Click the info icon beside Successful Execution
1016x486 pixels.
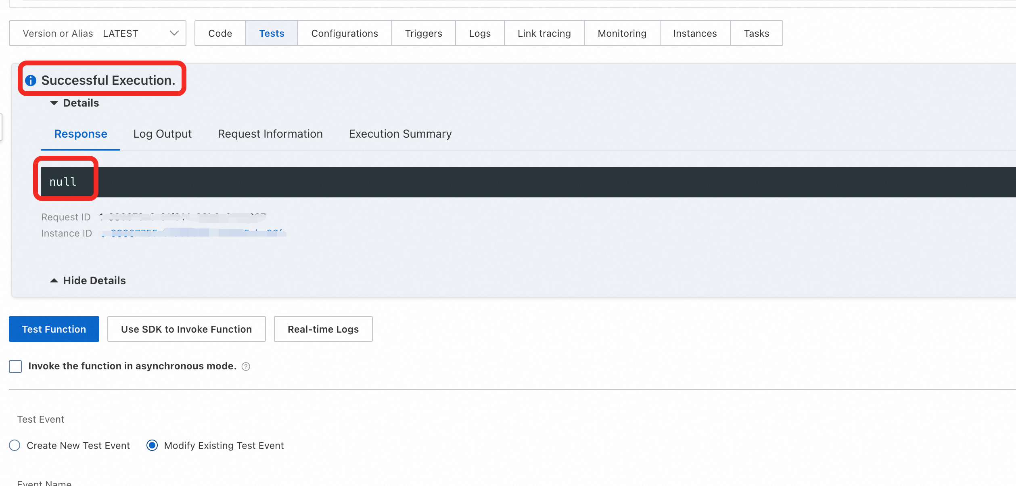pyautogui.click(x=31, y=81)
